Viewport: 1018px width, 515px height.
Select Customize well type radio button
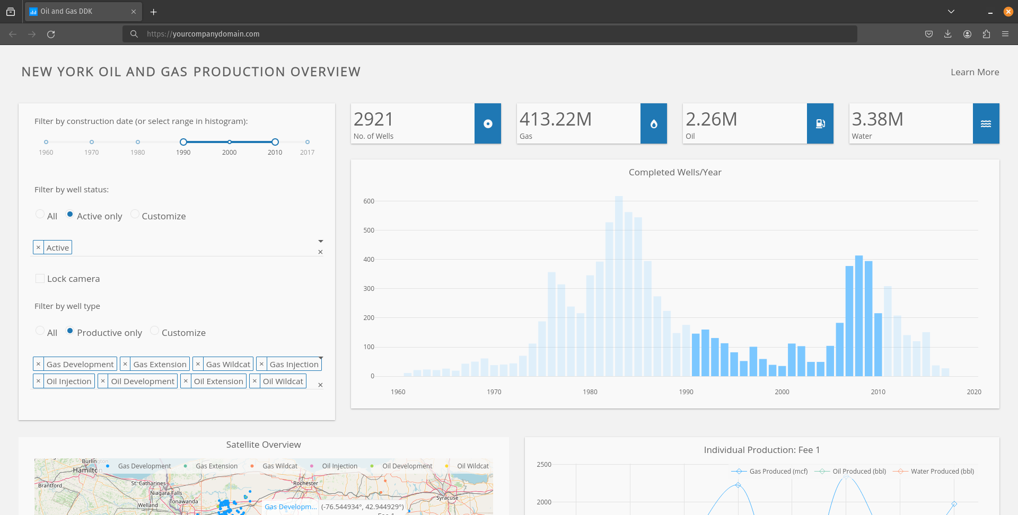click(x=154, y=331)
